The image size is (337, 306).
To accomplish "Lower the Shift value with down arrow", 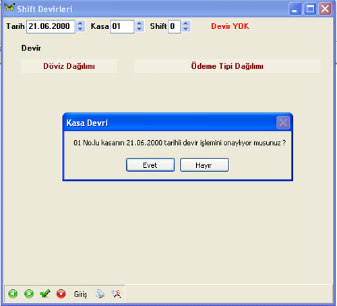I will (186, 29).
